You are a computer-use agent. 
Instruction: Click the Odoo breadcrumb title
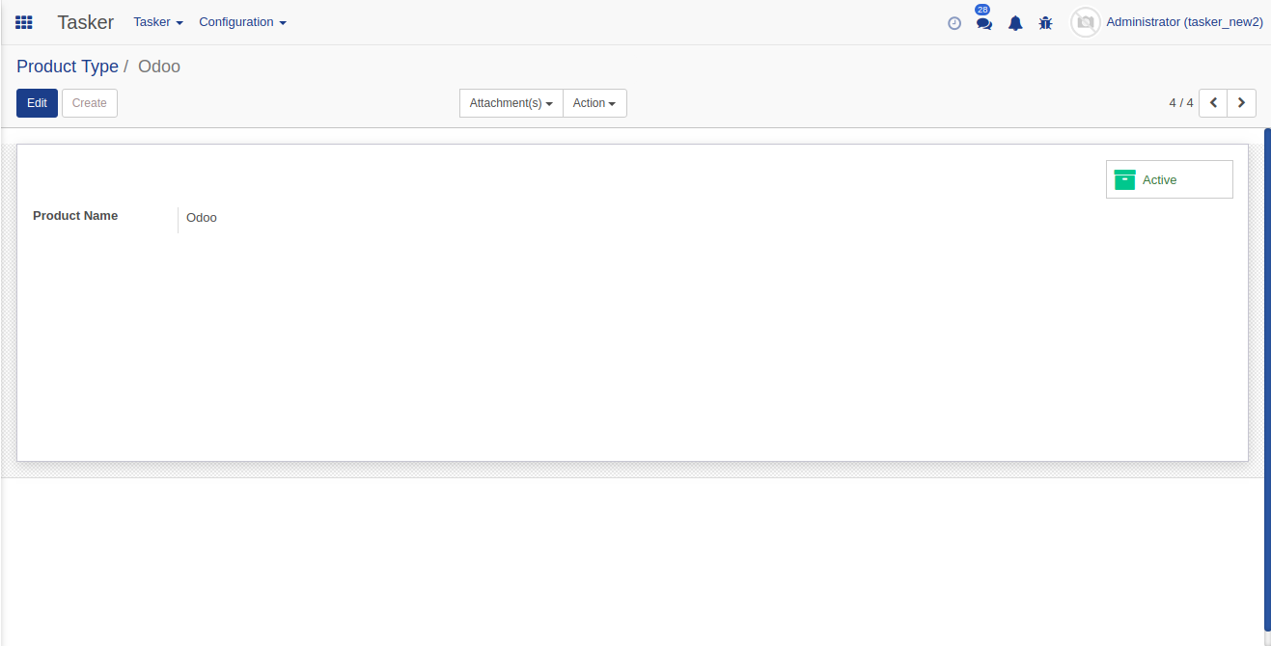[159, 67]
